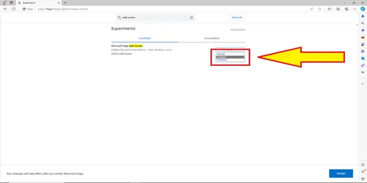367x183 pixels.
Task: Open the sidebar Search icon
Action: pos(363,23)
